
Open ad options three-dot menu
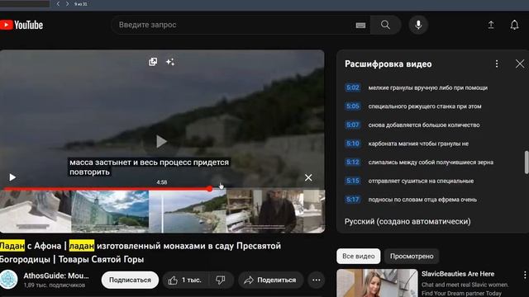[525, 275]
